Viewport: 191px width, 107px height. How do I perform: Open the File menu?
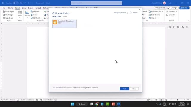click(4, 8)
